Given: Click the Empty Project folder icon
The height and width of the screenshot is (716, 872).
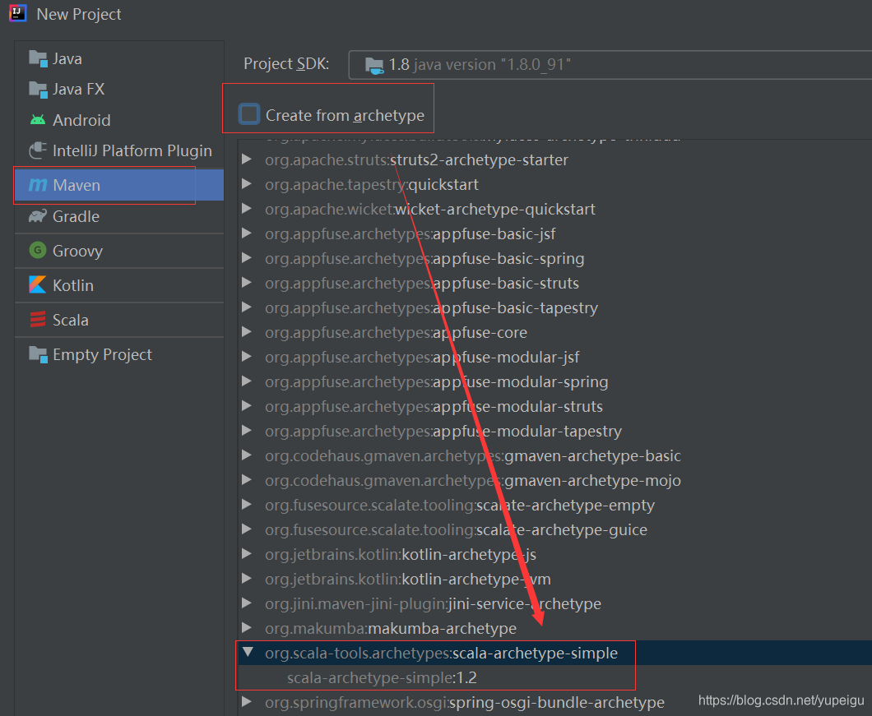Looking at the screenshot, I should (x=38, y=354).
